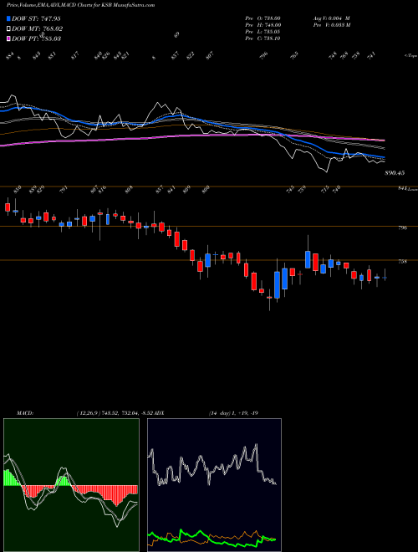The height and width of the screenshot is (552, 418).
Task: Click the tallest blue candlestick near the low
Action: point(278,285)
